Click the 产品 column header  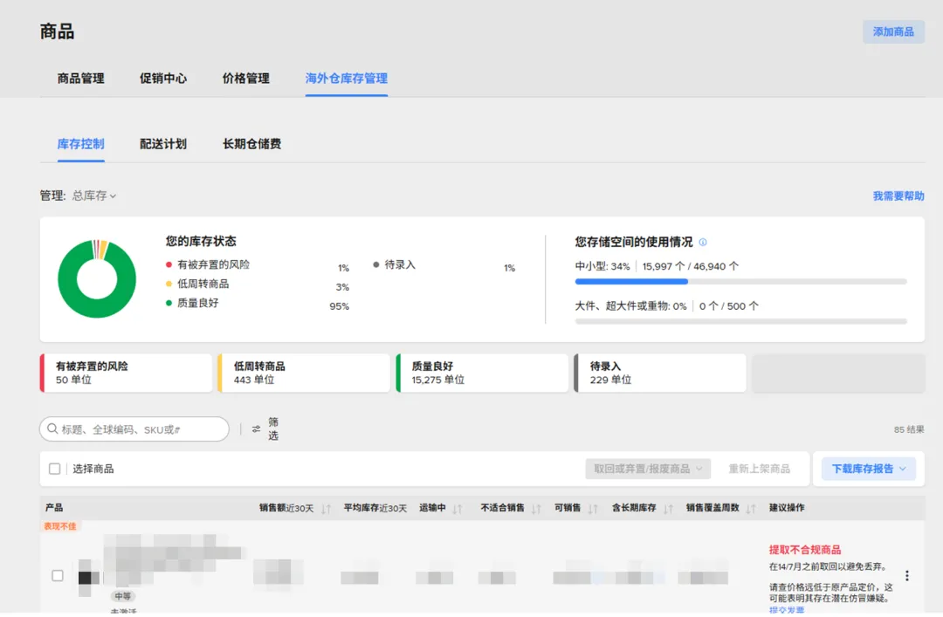point(54,508)
